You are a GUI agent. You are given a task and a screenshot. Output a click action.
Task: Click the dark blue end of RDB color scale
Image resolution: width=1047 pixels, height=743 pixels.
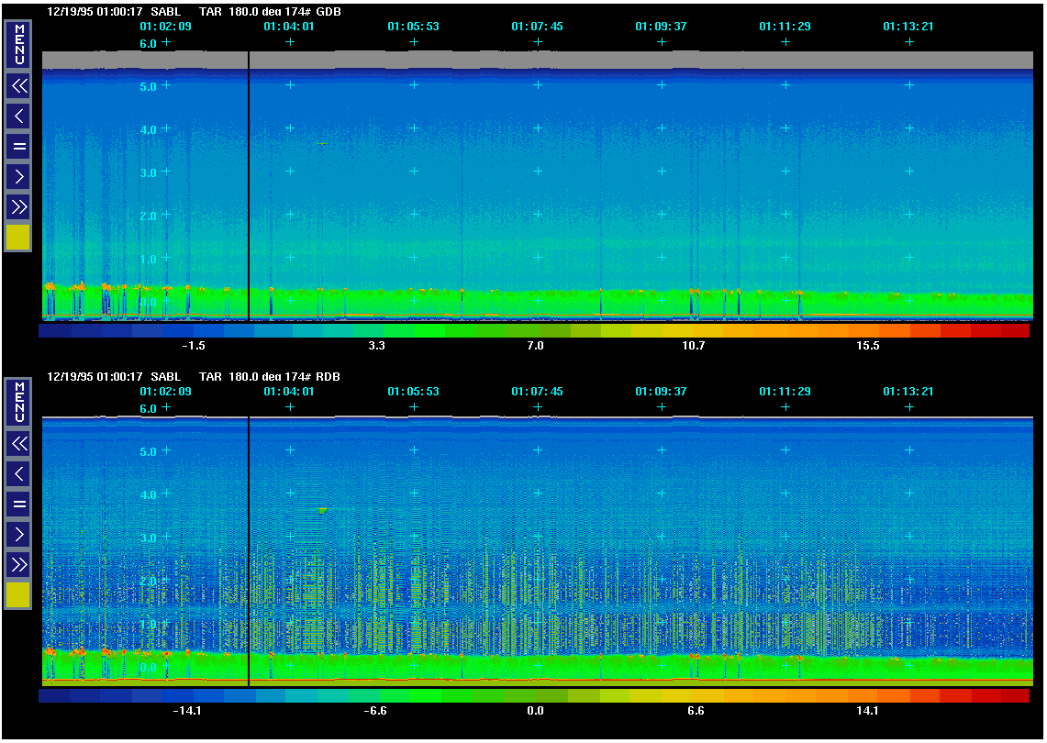[x=55, y=696]
